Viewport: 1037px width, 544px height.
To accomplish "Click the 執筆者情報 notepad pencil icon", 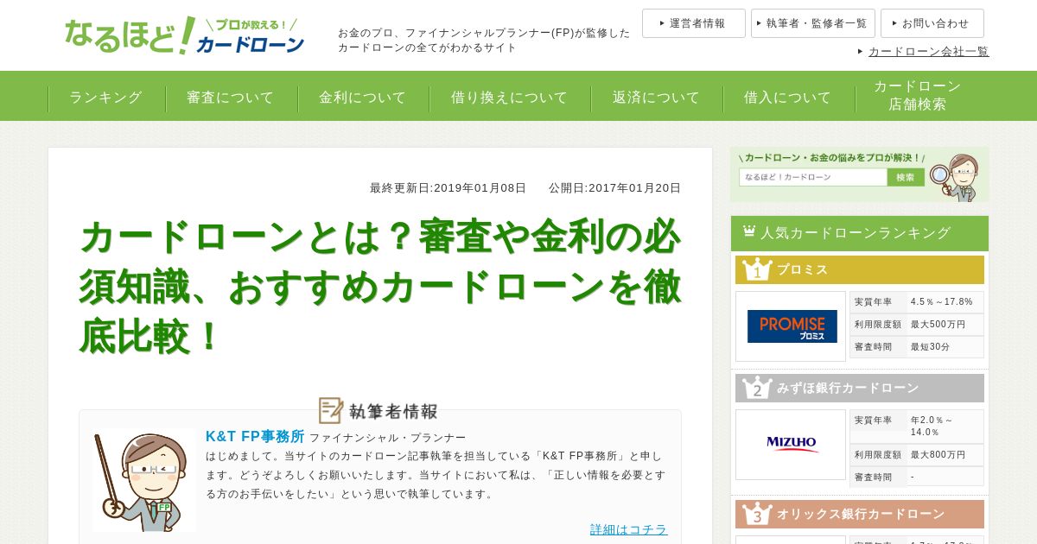I will click(331, 410).
